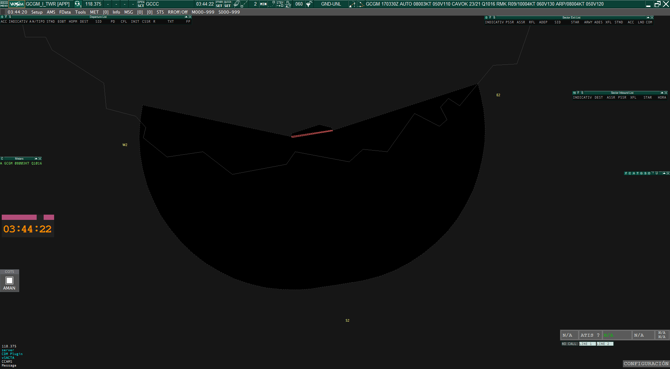Screen dimensions: 670x369
Task: Click the primary frequency 118.375 in toolbar
Action: pos(93,4)
